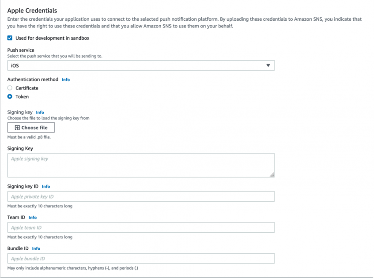This screenshot has width=374, height=278.
Task: Open the Signing key Info help link
Action: [40, 112]
